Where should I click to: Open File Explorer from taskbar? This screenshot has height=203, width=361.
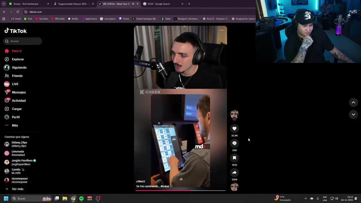click(x=65, y=198)
